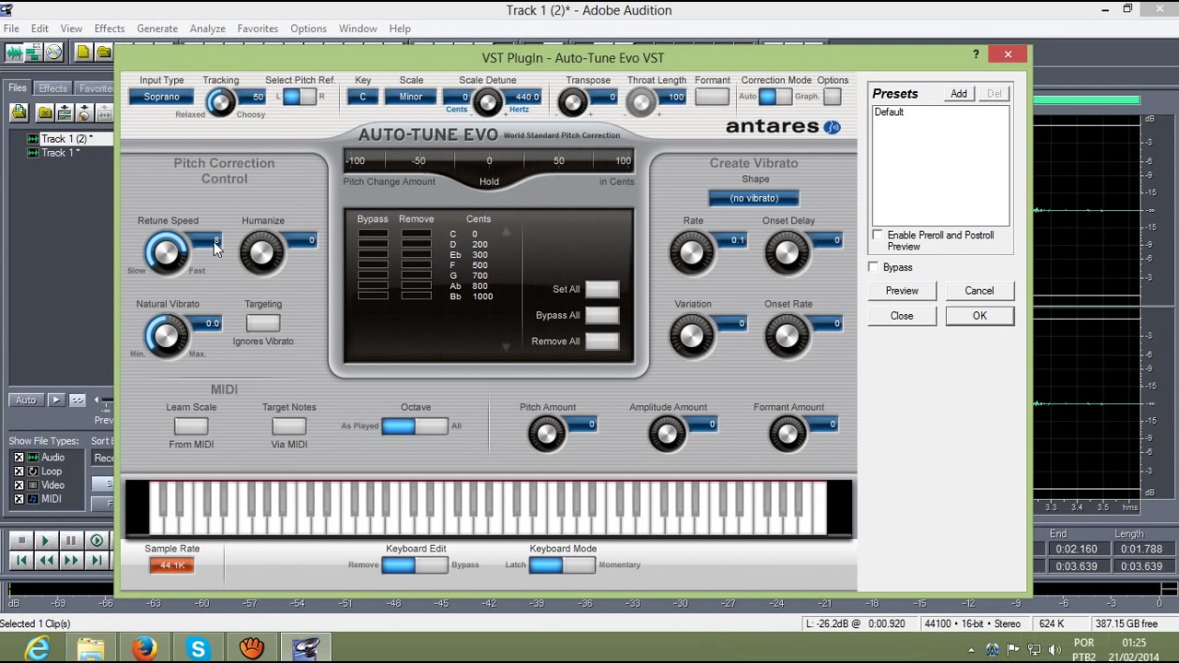
Task: Click the Play transport button
Action: coord(45,541)
